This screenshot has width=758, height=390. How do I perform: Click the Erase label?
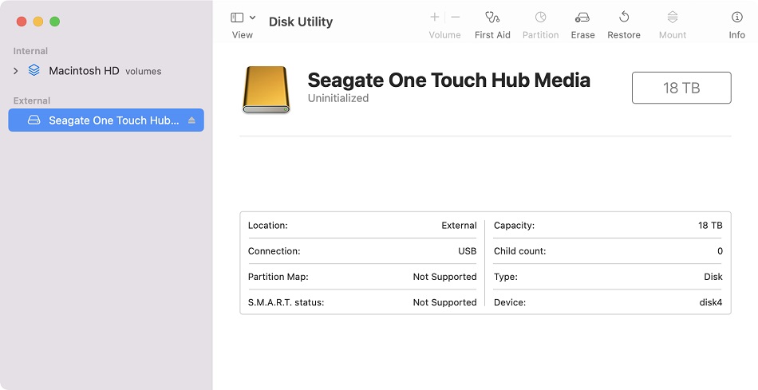[582, 35]
